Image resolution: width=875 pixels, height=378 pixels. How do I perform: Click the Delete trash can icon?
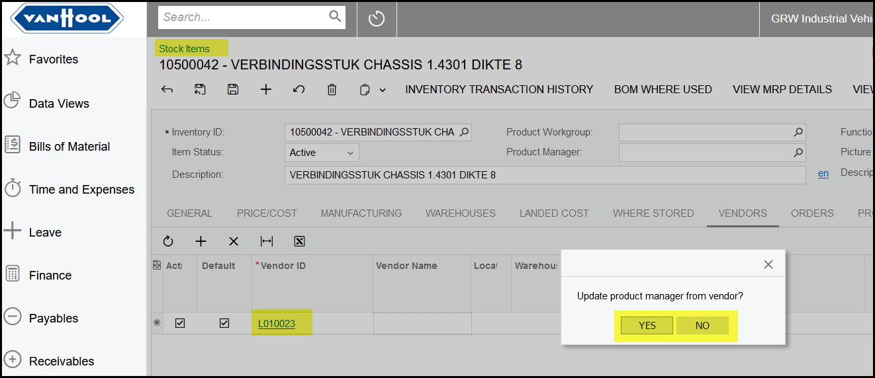click(x=332, y=89)
